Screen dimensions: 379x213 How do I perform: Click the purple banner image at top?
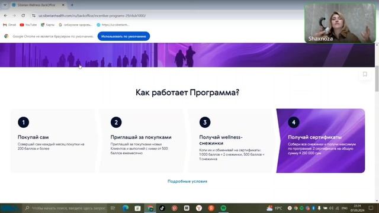187,55
